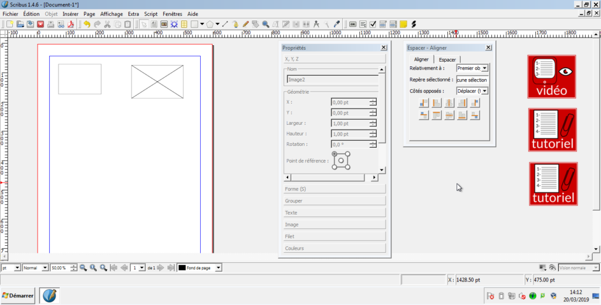Image resolution: width=601 pixels, height=305 pixels.
Task: Switch to the Espacer tab
Action: 448,59
